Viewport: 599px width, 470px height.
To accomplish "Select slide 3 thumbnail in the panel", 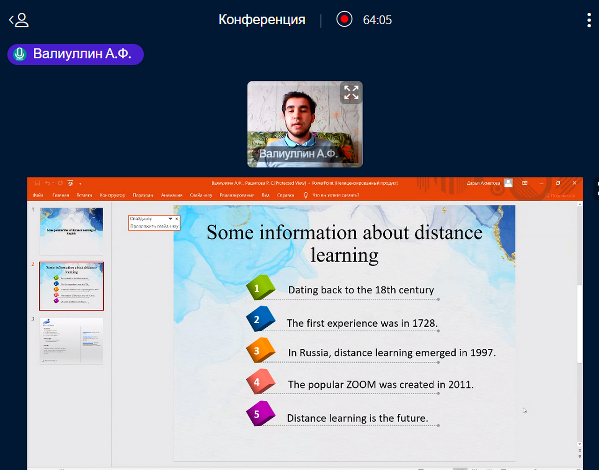I will click(72, 340).
